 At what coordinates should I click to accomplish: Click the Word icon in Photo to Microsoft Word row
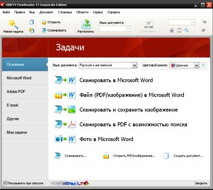[x=72, y=139]
